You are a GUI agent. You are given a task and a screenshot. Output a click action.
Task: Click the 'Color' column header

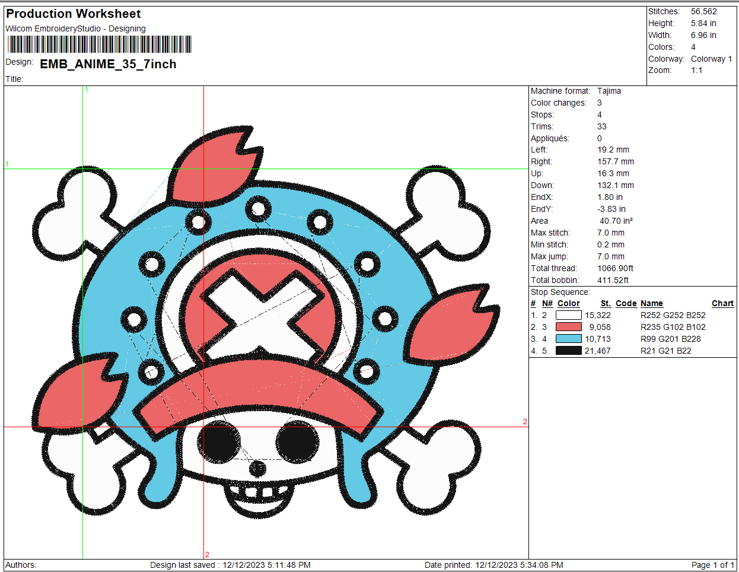point(568,303)
